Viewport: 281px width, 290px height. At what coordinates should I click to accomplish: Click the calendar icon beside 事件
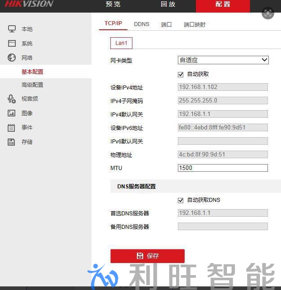[x=12, y=128]
